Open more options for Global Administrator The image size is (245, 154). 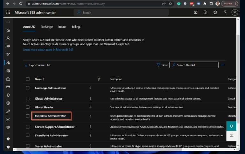pyautogui.click(x=90, y=99)
